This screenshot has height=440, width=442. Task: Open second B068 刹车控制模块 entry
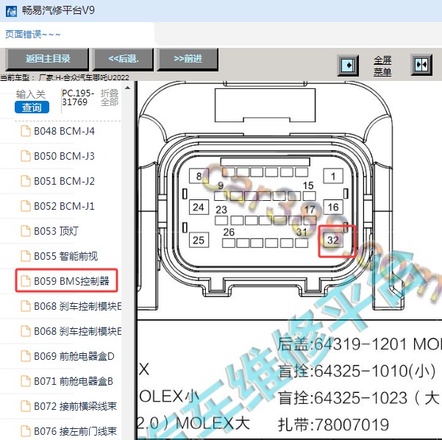(77, 331)
